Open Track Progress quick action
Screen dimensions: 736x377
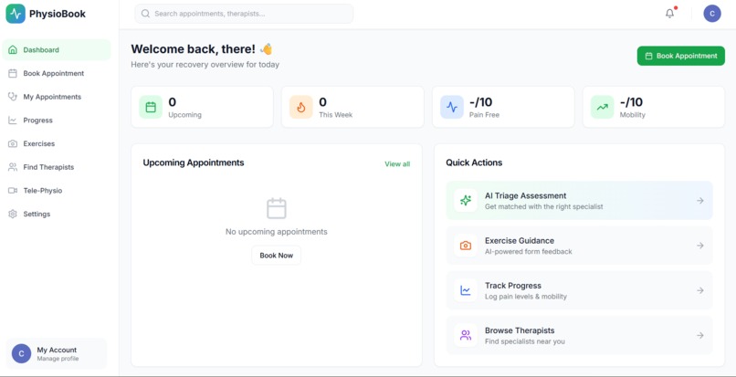coord(579,290)
